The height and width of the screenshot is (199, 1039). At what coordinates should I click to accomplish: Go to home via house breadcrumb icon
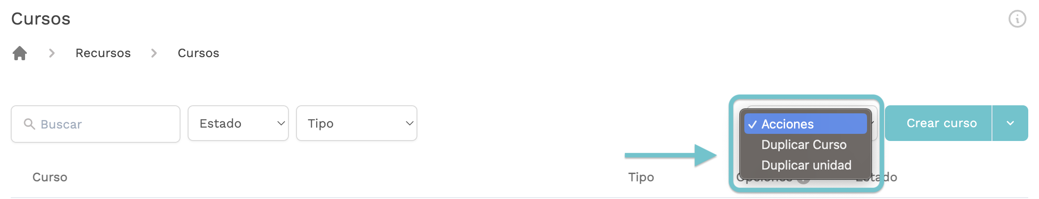pos(20,53)
